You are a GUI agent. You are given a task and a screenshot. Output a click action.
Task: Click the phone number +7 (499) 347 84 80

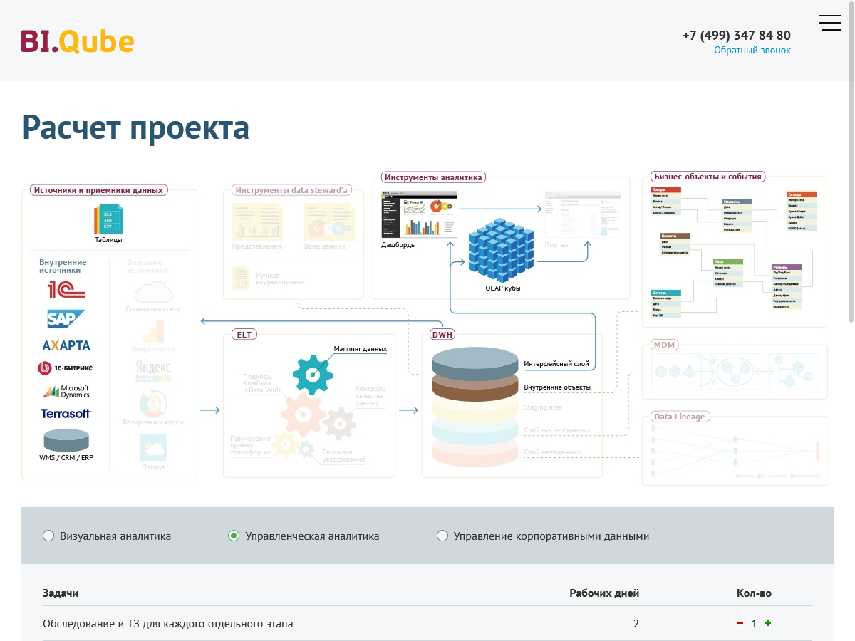[x=736, y=35]
